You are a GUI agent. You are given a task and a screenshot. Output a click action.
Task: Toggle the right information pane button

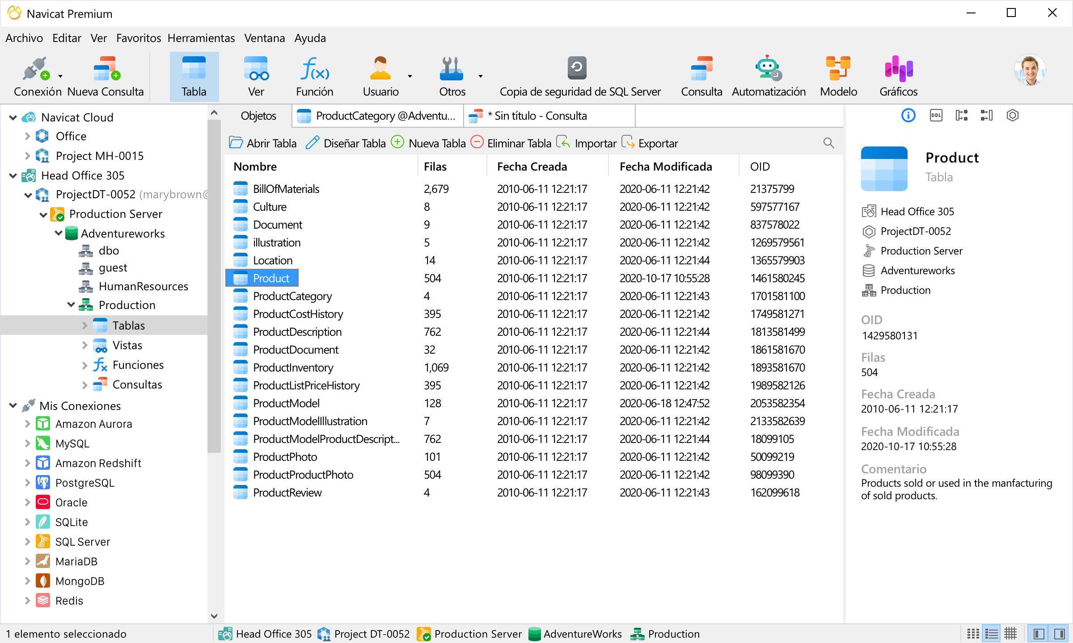click(x=1059, y=634)
